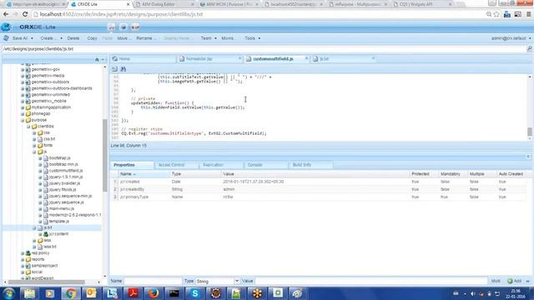This screenshot has width=534, height=300.
Task: Select the jcr:createdBy property row
Action: (318, 189)
